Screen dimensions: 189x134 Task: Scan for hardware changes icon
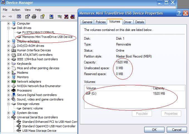[51, 16]
